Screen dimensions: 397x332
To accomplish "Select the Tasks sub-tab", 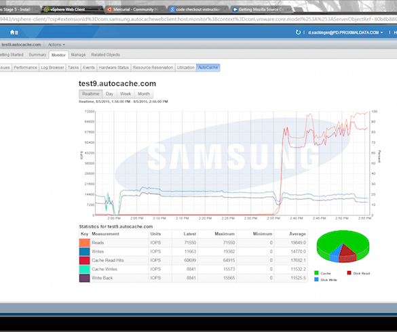I will (x=73, y=68).
